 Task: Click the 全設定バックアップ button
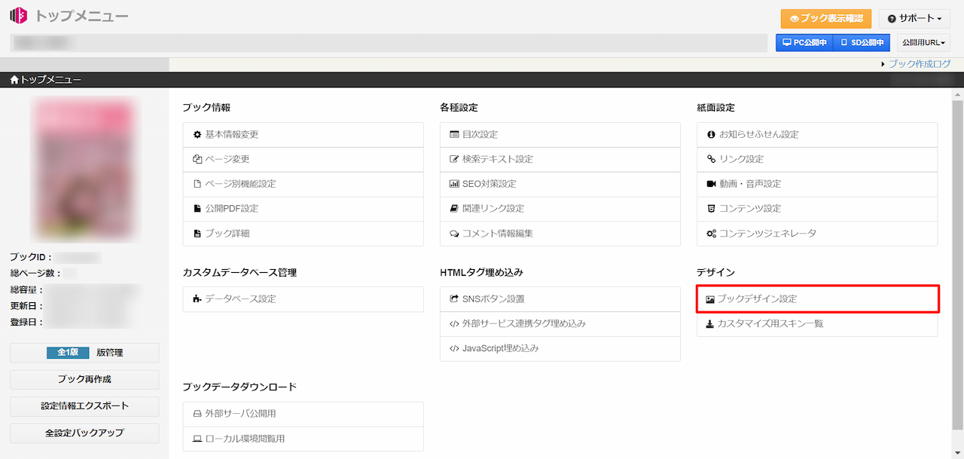tap(84, 433)
